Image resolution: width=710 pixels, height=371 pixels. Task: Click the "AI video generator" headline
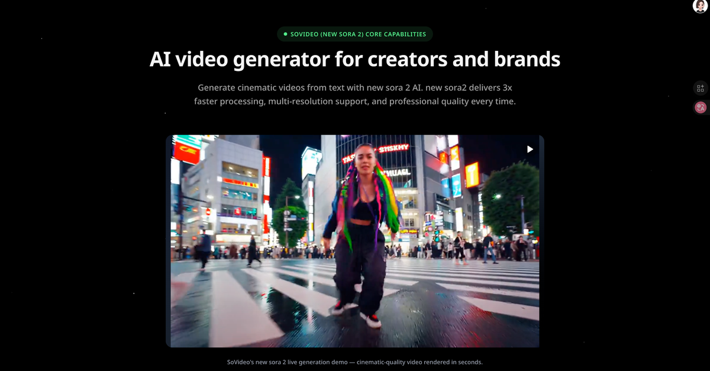pyautogui.click(x=355, y=60)
